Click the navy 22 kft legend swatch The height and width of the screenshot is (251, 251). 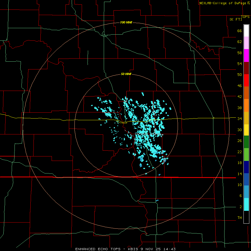246,167
